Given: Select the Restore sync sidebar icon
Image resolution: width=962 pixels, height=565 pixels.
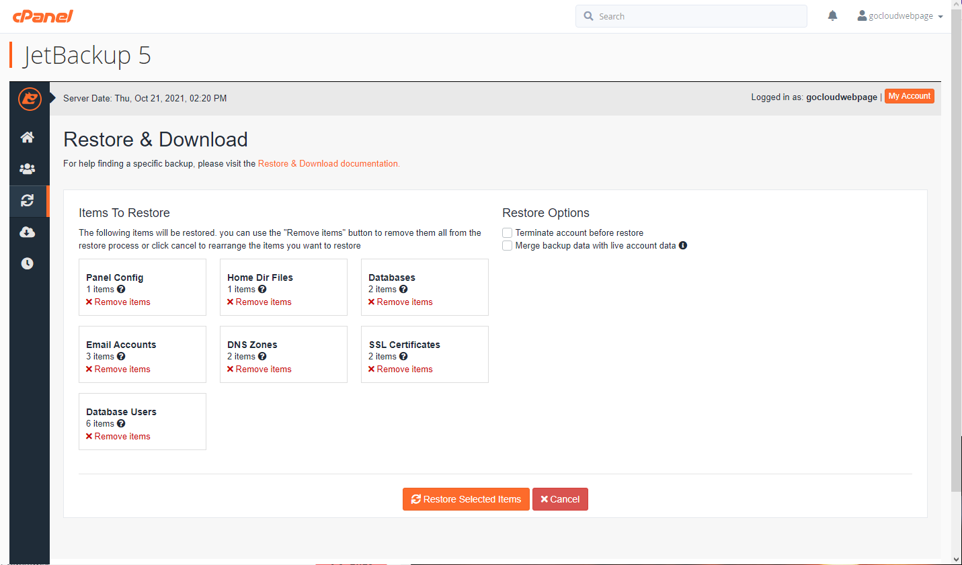Looking at the screenshot, I should pos(28,201).
